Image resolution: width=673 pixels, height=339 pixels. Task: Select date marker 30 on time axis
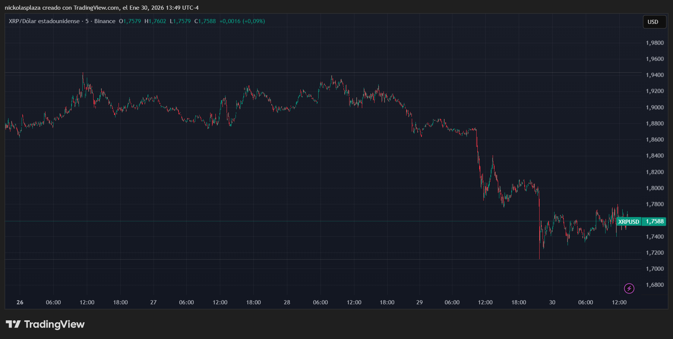coord(552,302)
